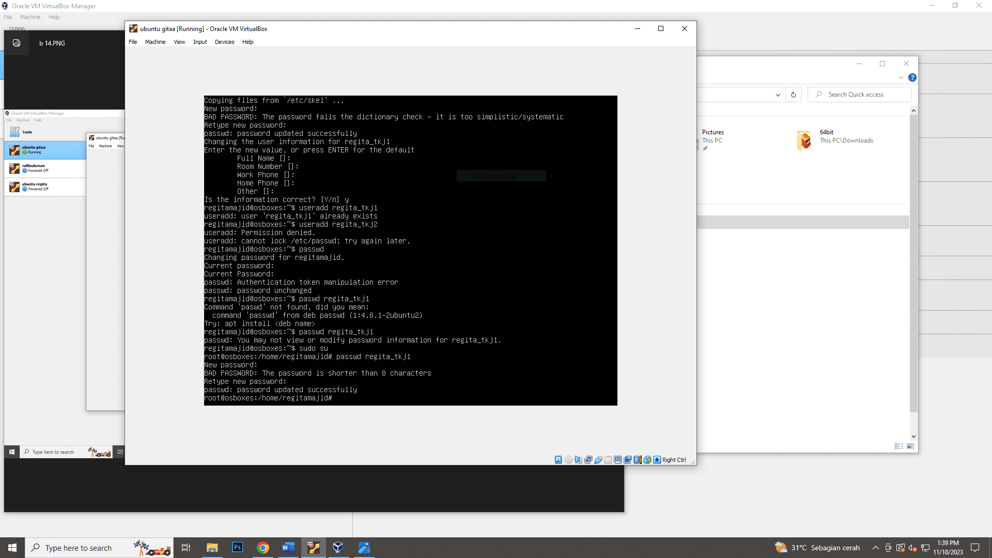Click VirtualBox Manager taskbar icon
Image resolution: width=992 pixels, height=558 pixels.
click(x=338, y=548)
